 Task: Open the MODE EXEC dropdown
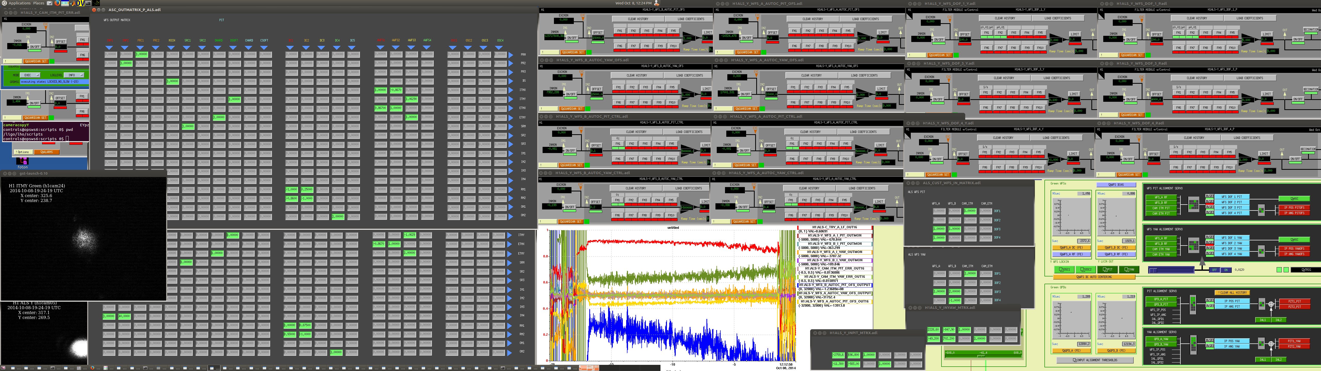click(x=30, y=76)
